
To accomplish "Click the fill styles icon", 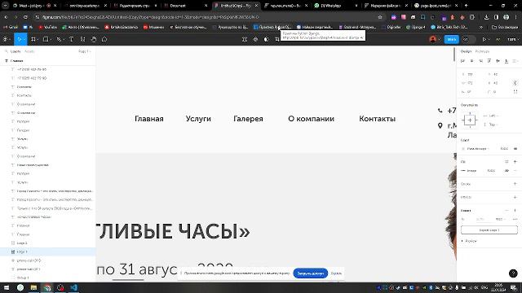I will 507,161.
